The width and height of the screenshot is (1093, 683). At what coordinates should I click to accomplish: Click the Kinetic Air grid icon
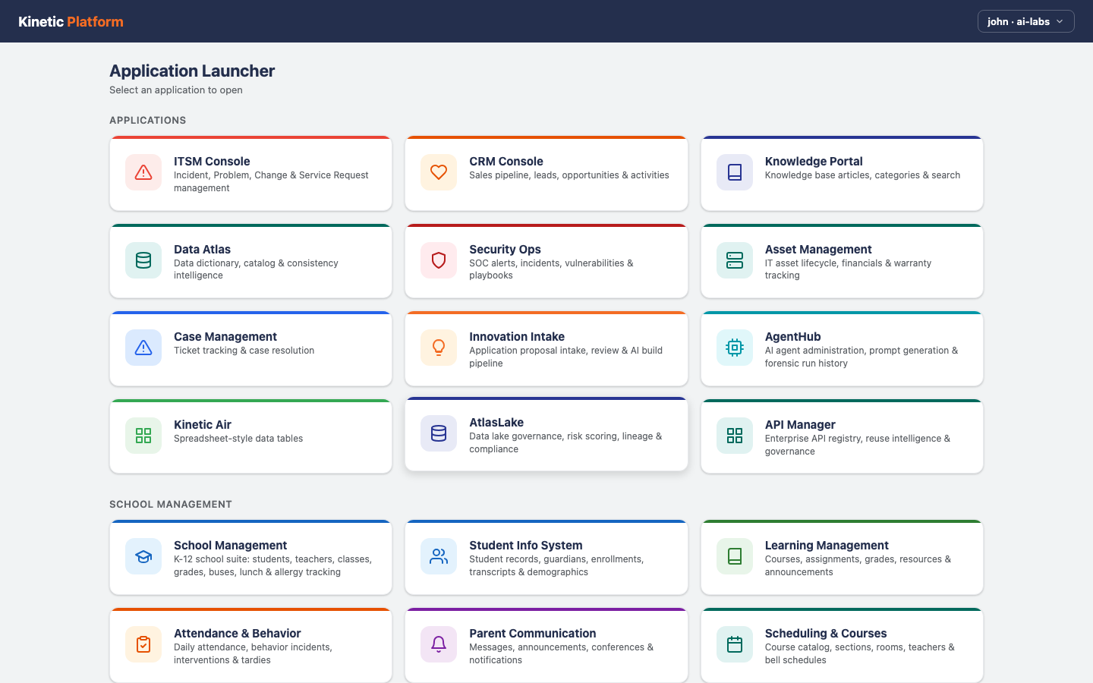click(x=143, y=435)
